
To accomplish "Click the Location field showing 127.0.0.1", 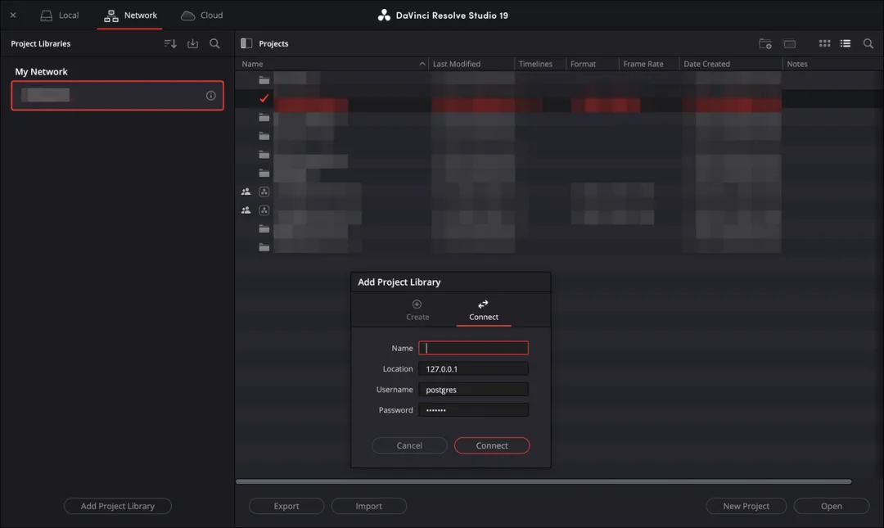I will (x=474, y=369).
